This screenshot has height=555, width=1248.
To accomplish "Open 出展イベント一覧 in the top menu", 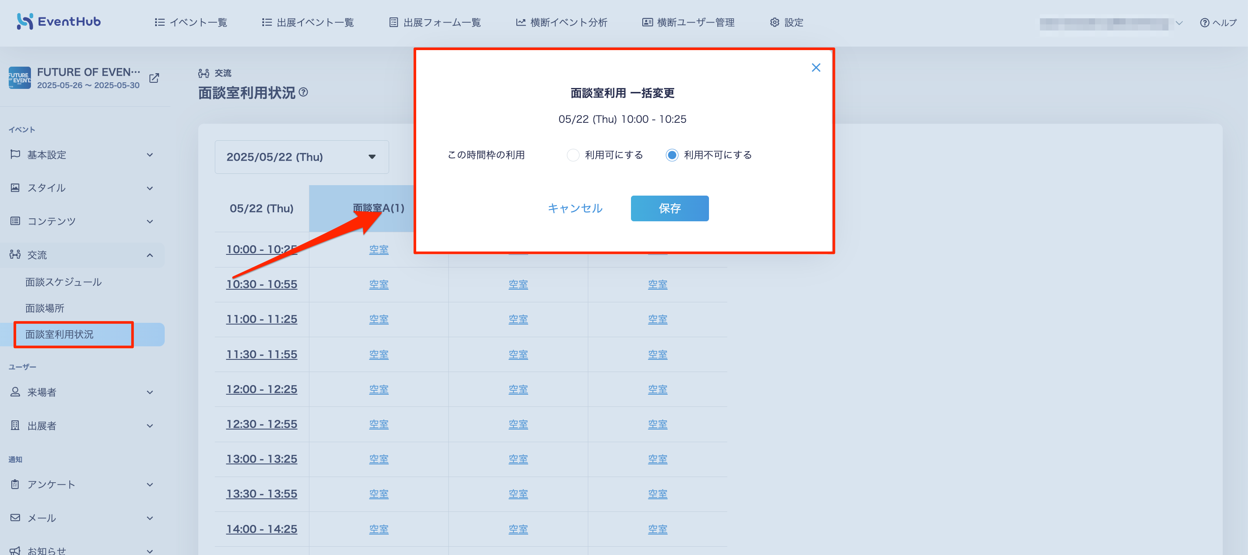I will coord(308,22).
